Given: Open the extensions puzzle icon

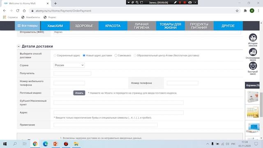Looking at the screenshot, I should pyautogui.click(x=245, y=11).
